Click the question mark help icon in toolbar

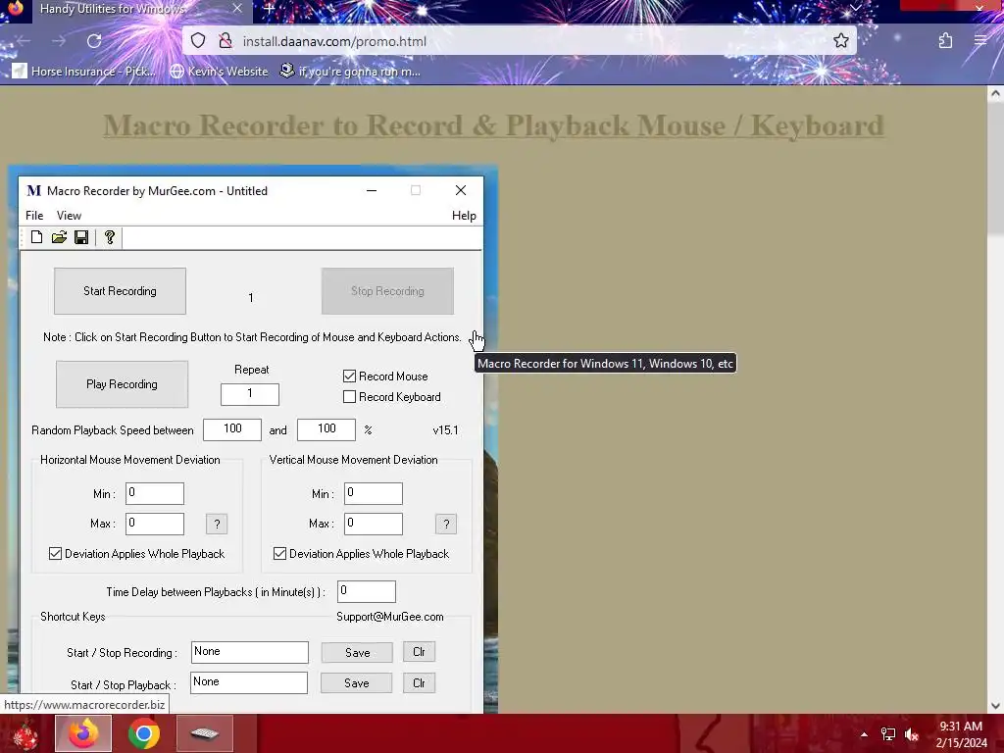coord(110,237)
